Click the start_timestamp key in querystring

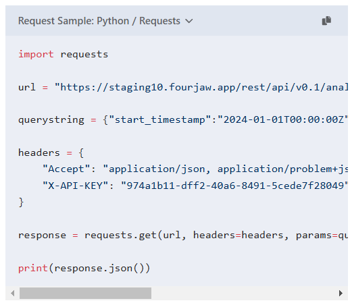click(x=159, y=120)
